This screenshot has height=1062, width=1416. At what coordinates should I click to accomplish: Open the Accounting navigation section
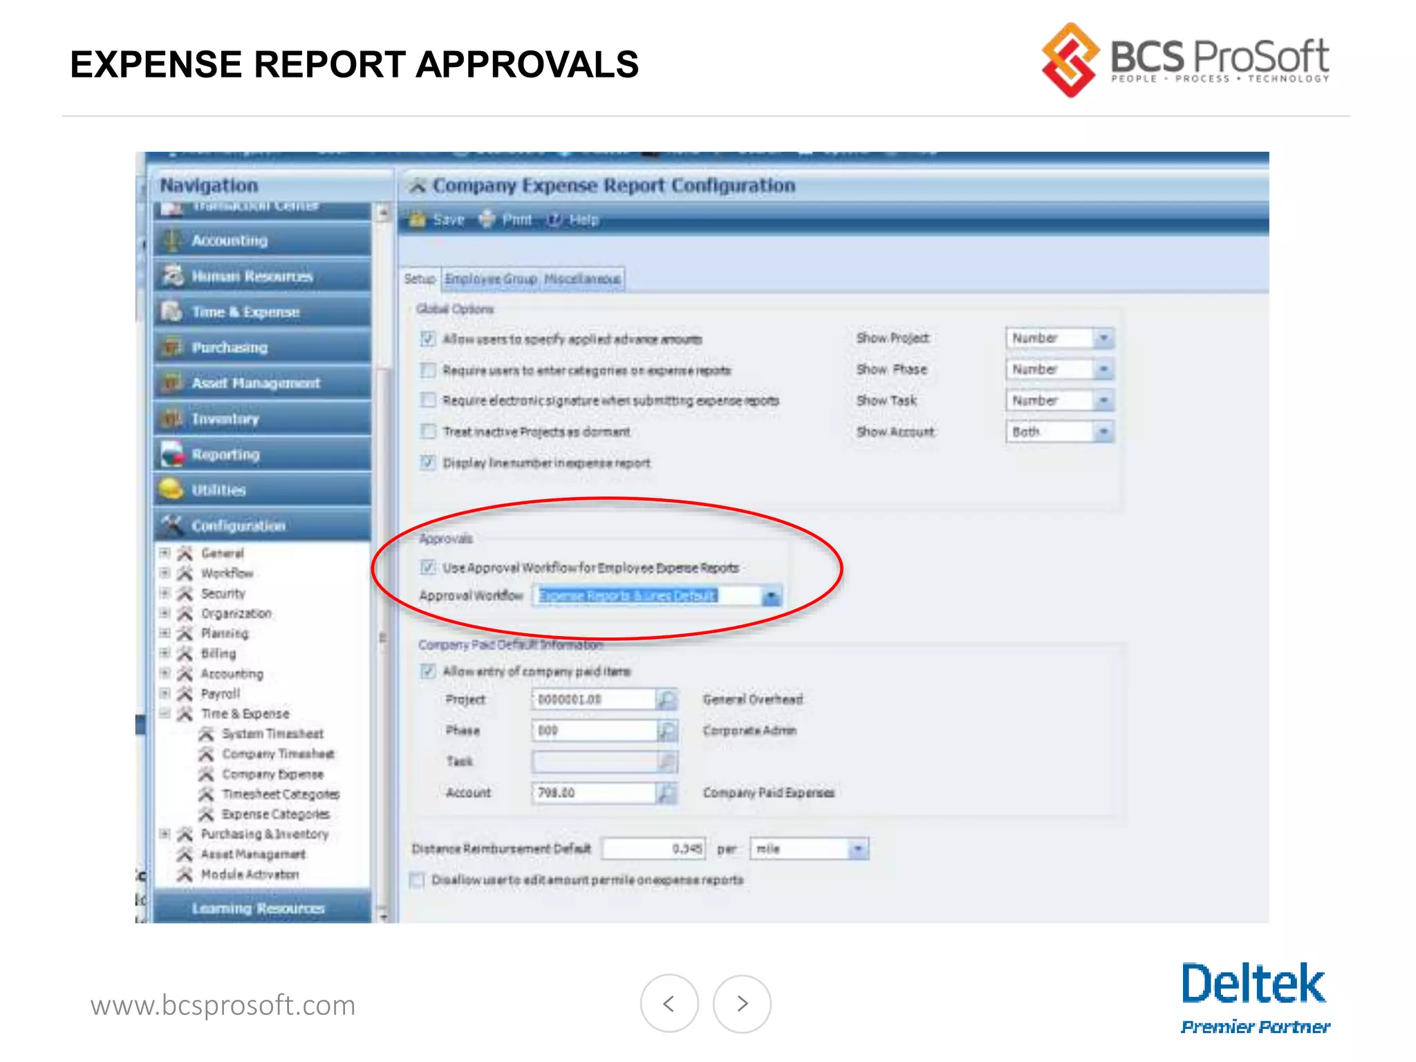[262, 241]
